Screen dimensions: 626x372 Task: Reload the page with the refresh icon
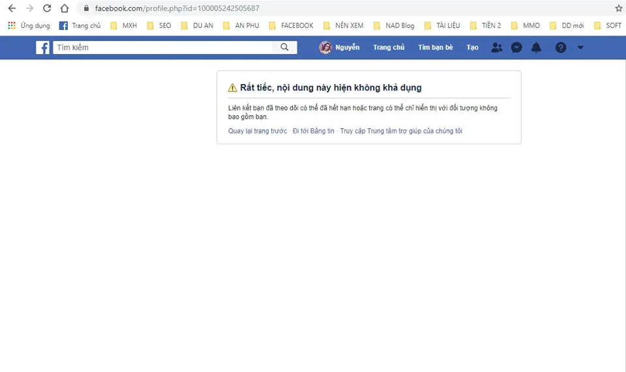[x=47, y=8]
